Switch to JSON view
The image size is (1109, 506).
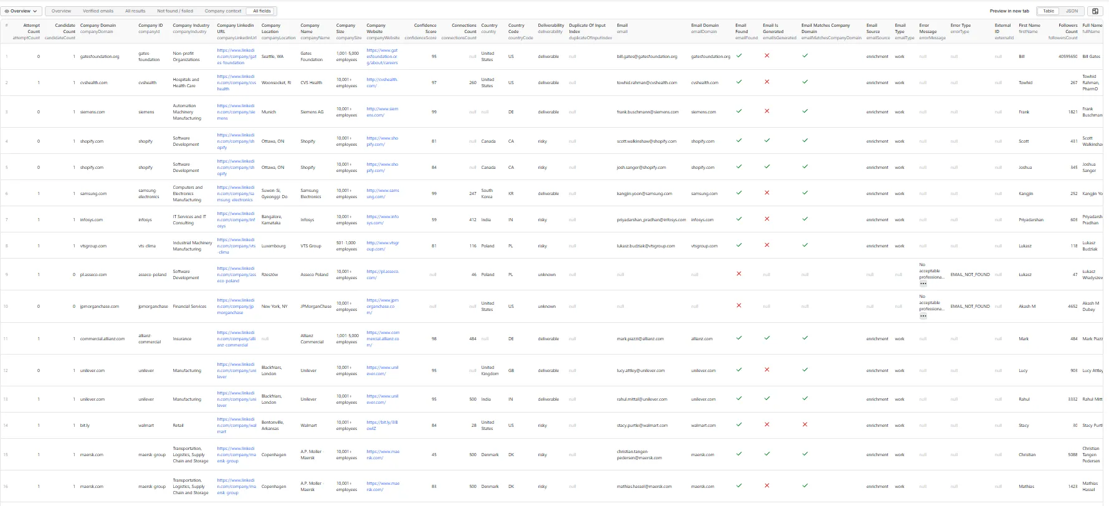(1072, 11)
